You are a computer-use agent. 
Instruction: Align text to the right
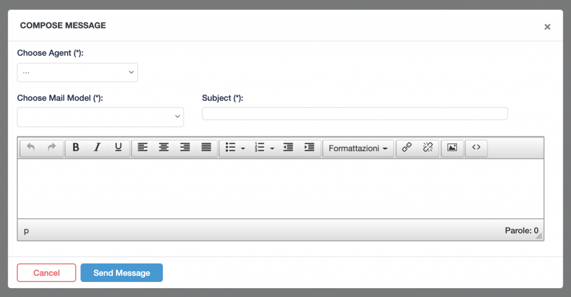pyautogui.click(x=185, y=148)
